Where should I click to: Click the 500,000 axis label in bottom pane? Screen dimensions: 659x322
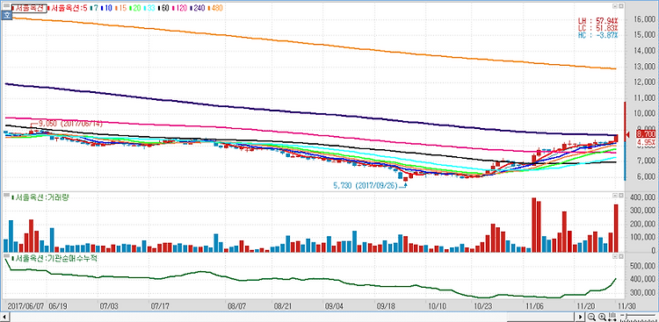click(x=642, y=266)
